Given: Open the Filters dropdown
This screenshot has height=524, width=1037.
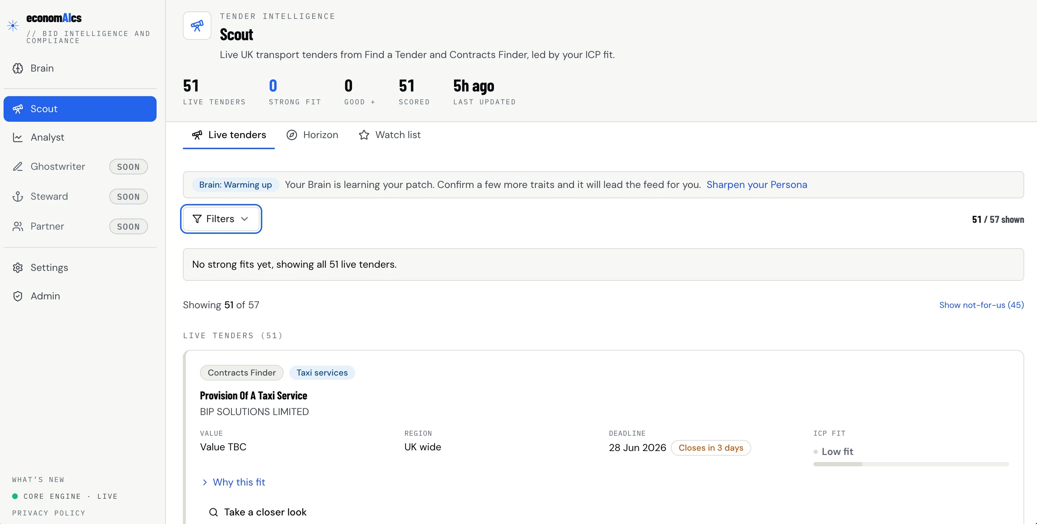Looking at the screenshot, I should [x=221, y=219].
